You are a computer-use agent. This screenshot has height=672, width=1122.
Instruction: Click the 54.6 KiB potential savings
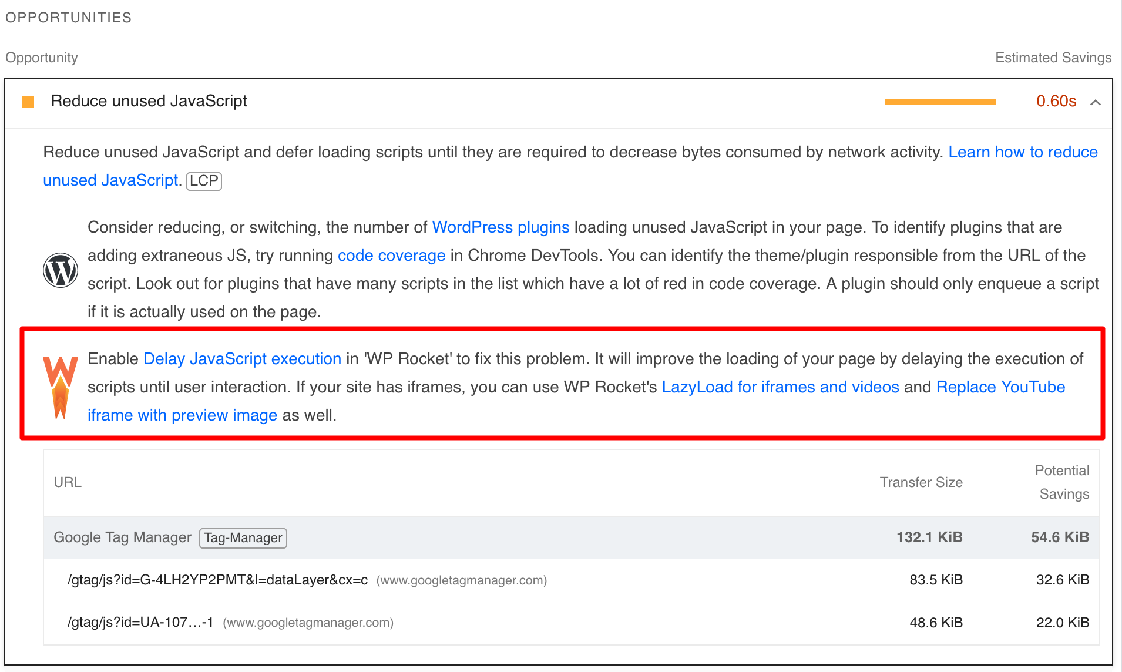tap(1060, 537)
